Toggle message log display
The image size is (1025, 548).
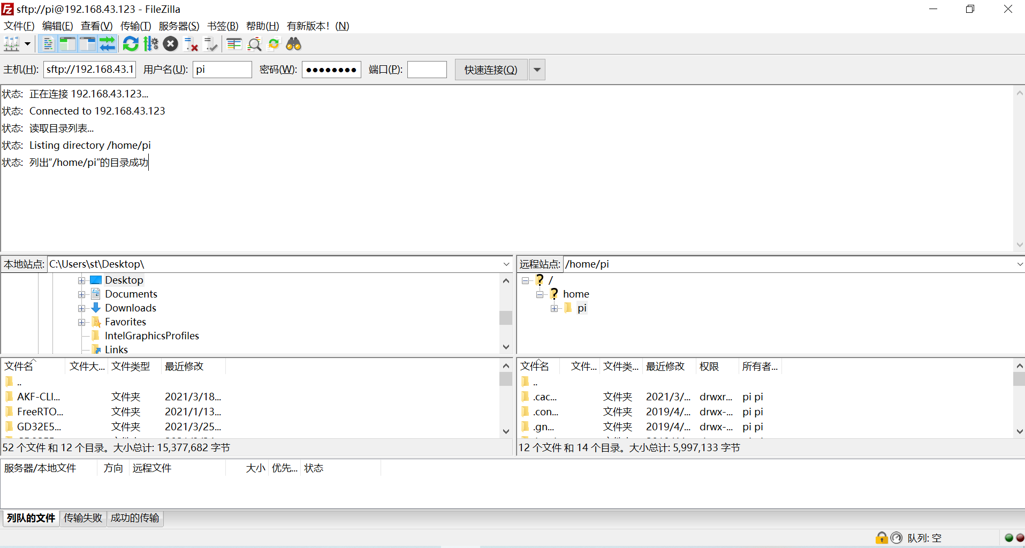(x=48, y=44)
